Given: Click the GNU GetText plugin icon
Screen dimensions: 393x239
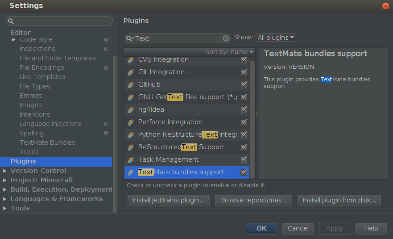Looking at the screenshot, I should click(x=131, y=97).
